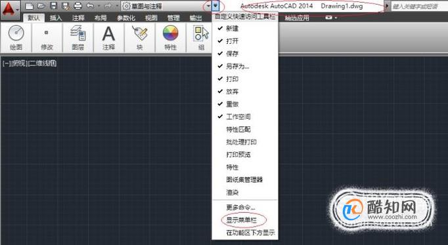Switch to the 插入 ribbon tab
Screen dimensions: 448x245
[x=56, y=18]
